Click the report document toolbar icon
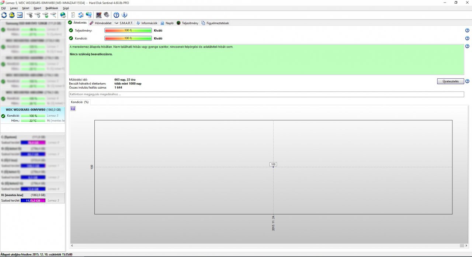Viewport: 472px width, 257px height. 73,15
